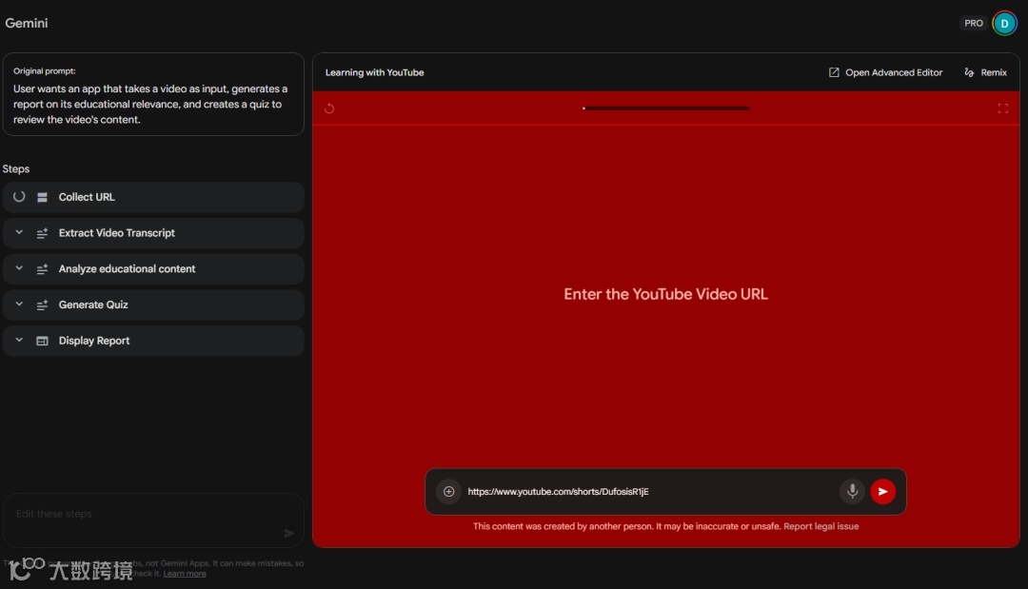Expand the Display Report step chevron
Screen dimensions: 1028x589
[19, 341]
